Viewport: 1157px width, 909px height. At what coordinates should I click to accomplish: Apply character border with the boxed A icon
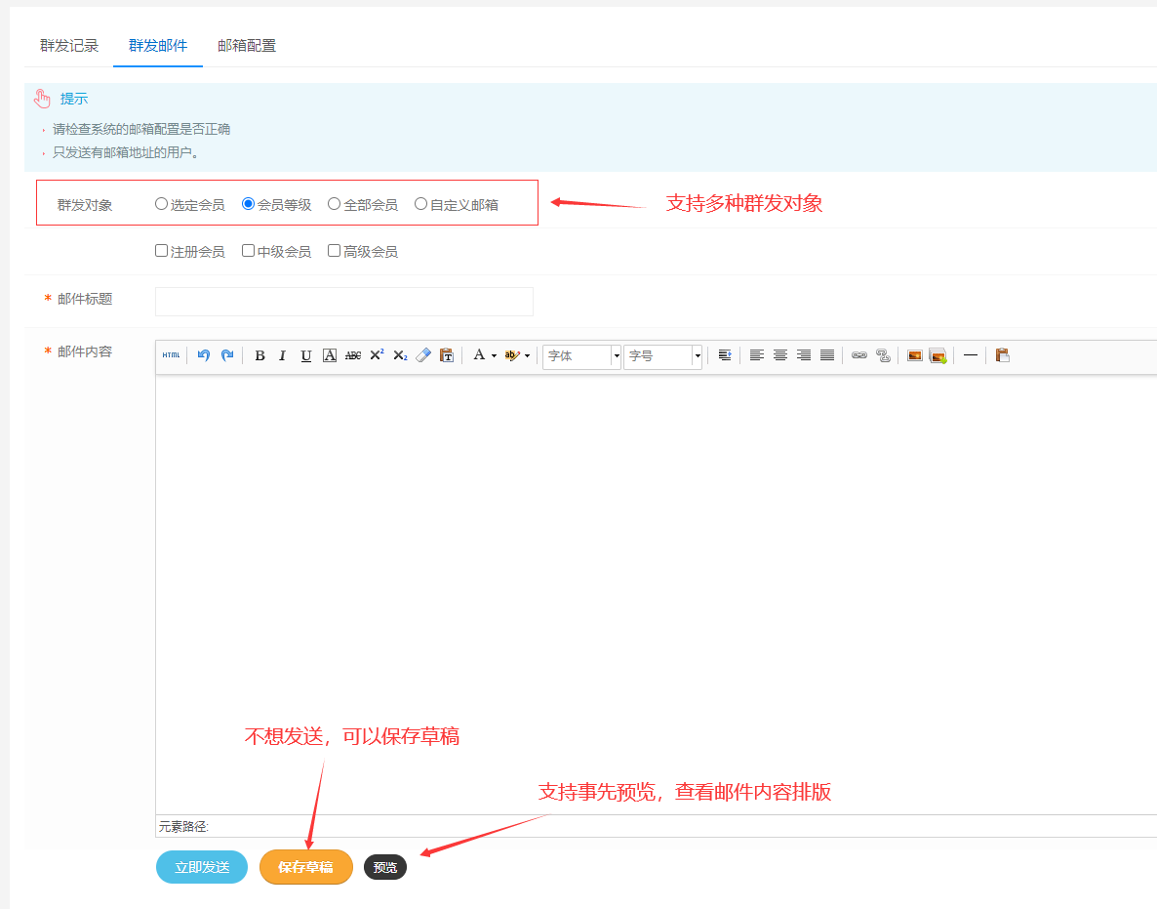[x=330, y=356]
